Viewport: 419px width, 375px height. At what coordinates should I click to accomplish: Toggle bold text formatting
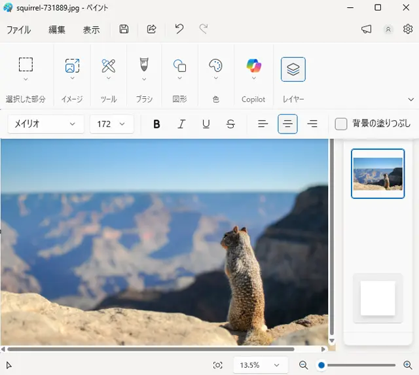click(x=156, y=124)
